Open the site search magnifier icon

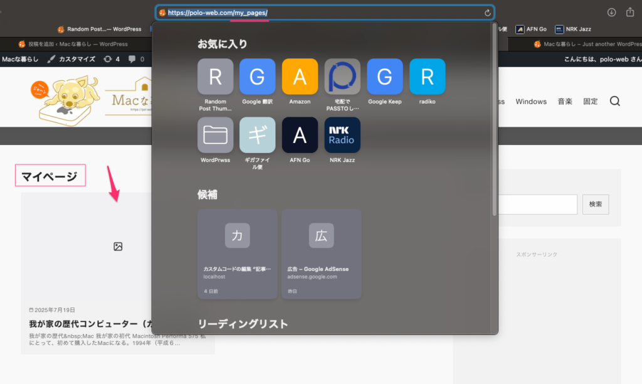point(614,102)
